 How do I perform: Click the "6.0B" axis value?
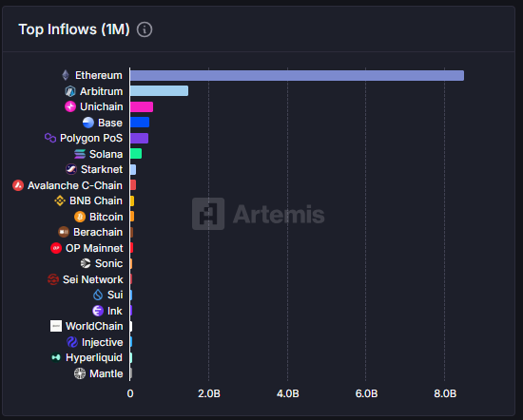[x=366, y=393]
